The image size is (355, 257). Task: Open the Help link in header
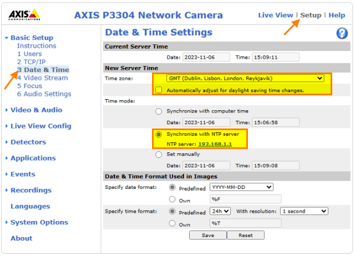pyautogui.click(x=336, y=15)
